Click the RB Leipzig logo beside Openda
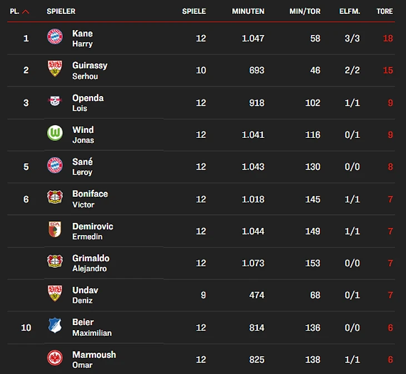This screenshot has height=374, width=406. pos(55,102)
